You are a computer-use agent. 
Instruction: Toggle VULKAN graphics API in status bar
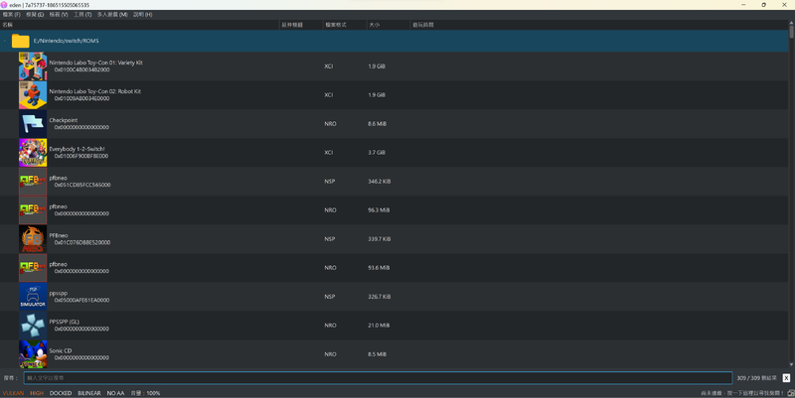13,393
